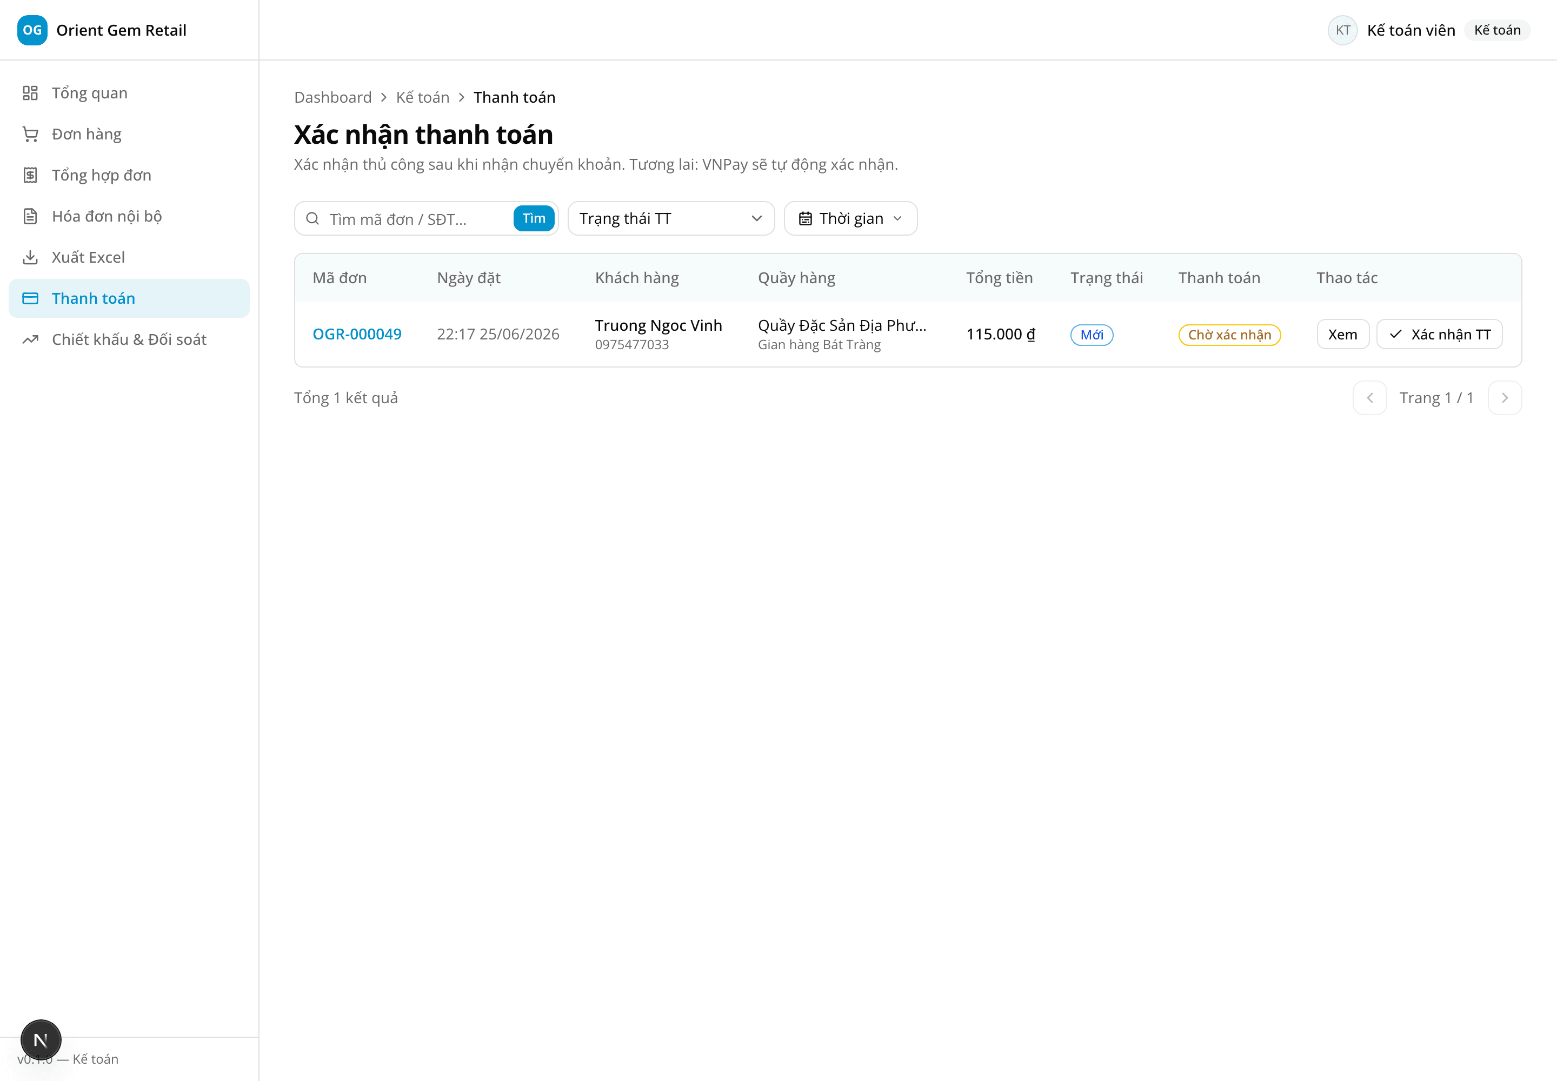Click Thanh toán breadcrumb current page
This screenshot has height=1081, width=1557.
coord(514,97)
